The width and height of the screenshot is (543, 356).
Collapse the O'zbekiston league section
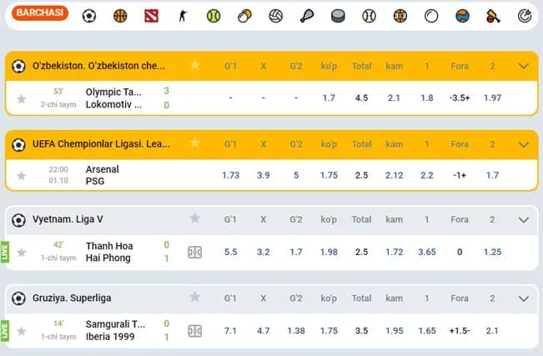(x=524, y=66)
